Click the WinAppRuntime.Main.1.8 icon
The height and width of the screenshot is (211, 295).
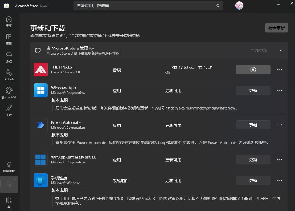click(x=41, y=160)
